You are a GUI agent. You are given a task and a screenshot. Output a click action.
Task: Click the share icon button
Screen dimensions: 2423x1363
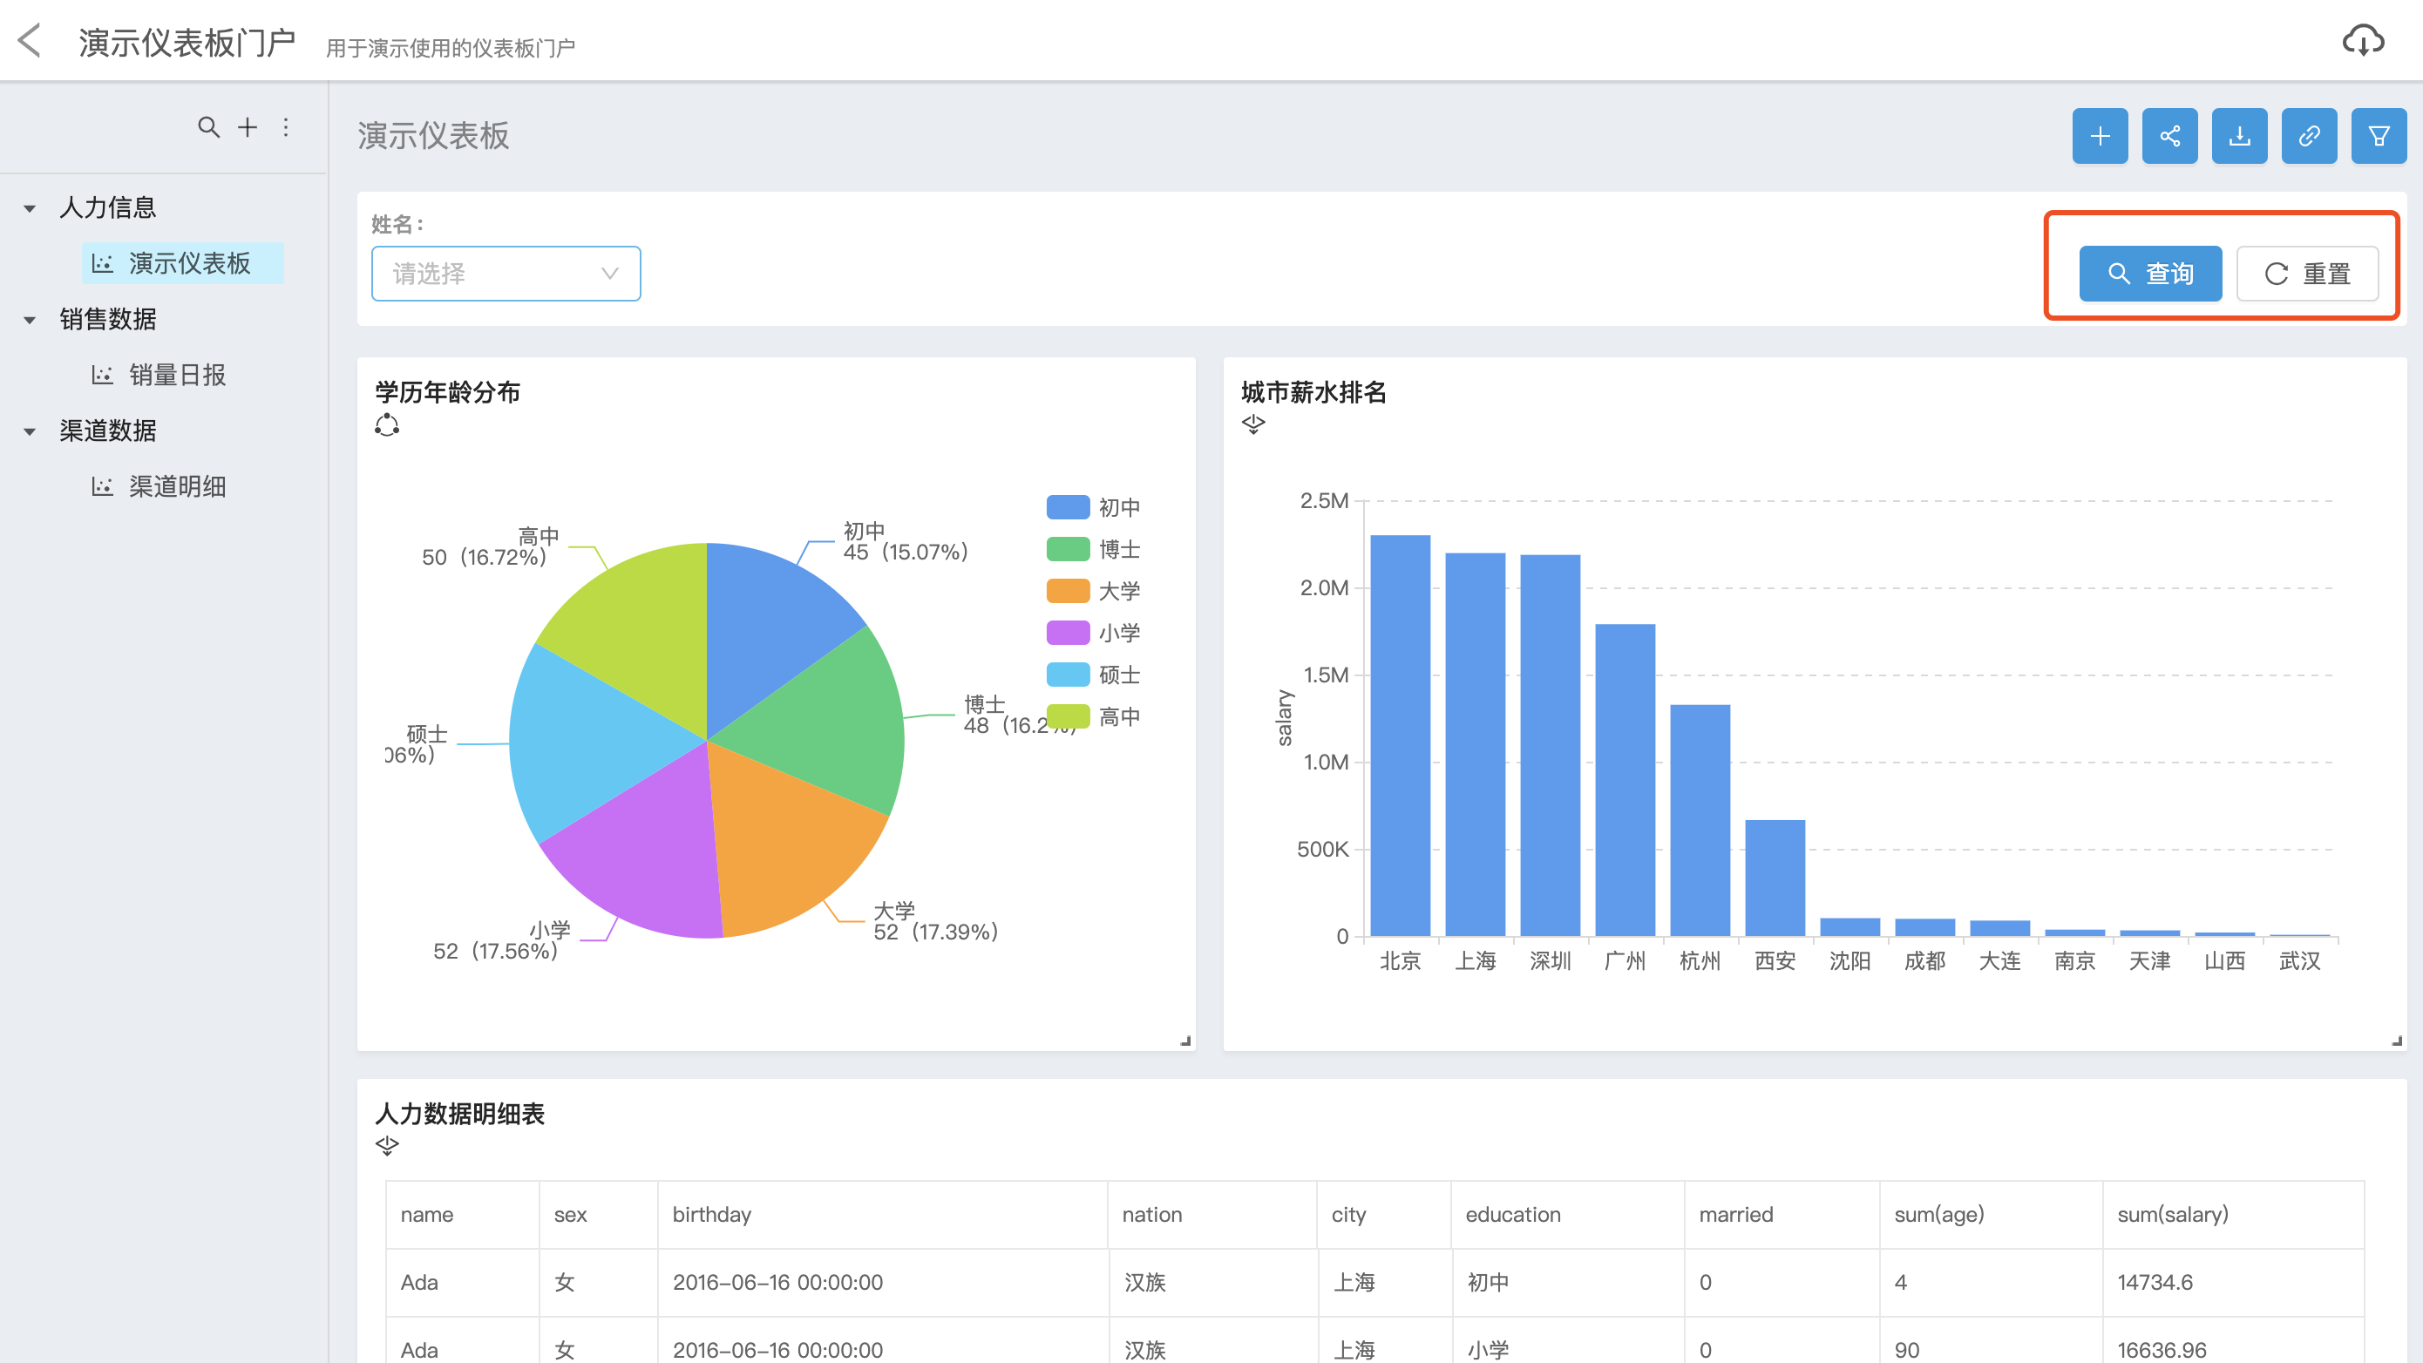(x=2169, y=137)
